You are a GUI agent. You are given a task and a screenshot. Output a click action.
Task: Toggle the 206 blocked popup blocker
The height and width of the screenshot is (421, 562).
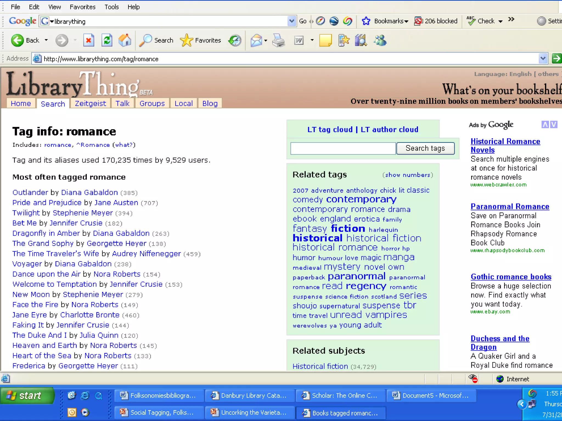pyautogui.click(x=436, y=21)
